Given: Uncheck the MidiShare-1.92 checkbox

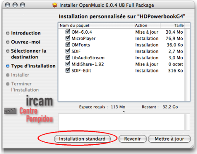Looking at the screenshot, I should (x=68, y=64).
